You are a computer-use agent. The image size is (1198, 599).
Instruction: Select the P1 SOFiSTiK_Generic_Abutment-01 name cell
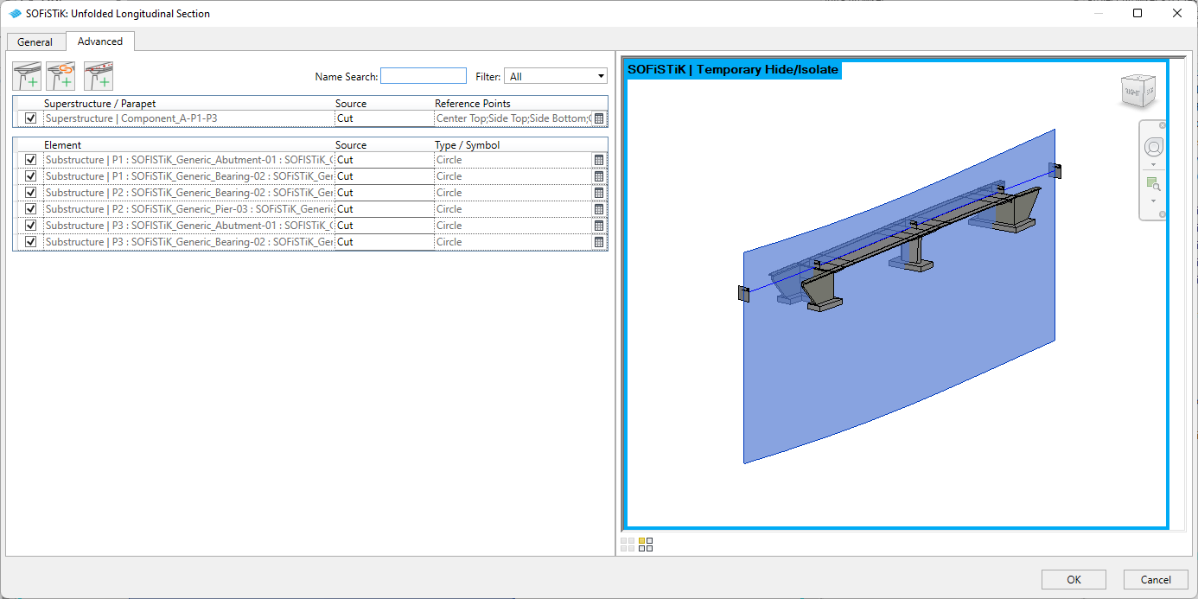coord(188,160)
